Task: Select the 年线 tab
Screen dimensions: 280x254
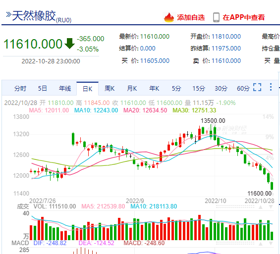Action: click(x=65, y=88)
